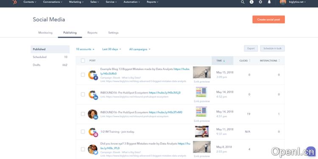Tick checkbox for INBOUND16 post at 4:51 pm
318x159 pixels.
click(83, 114)
